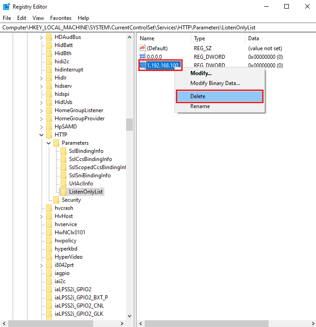Viewport: 316px width, 327px height.
Task: Select the ListenOnlyList folder icon
Action: tap(63, 192)
